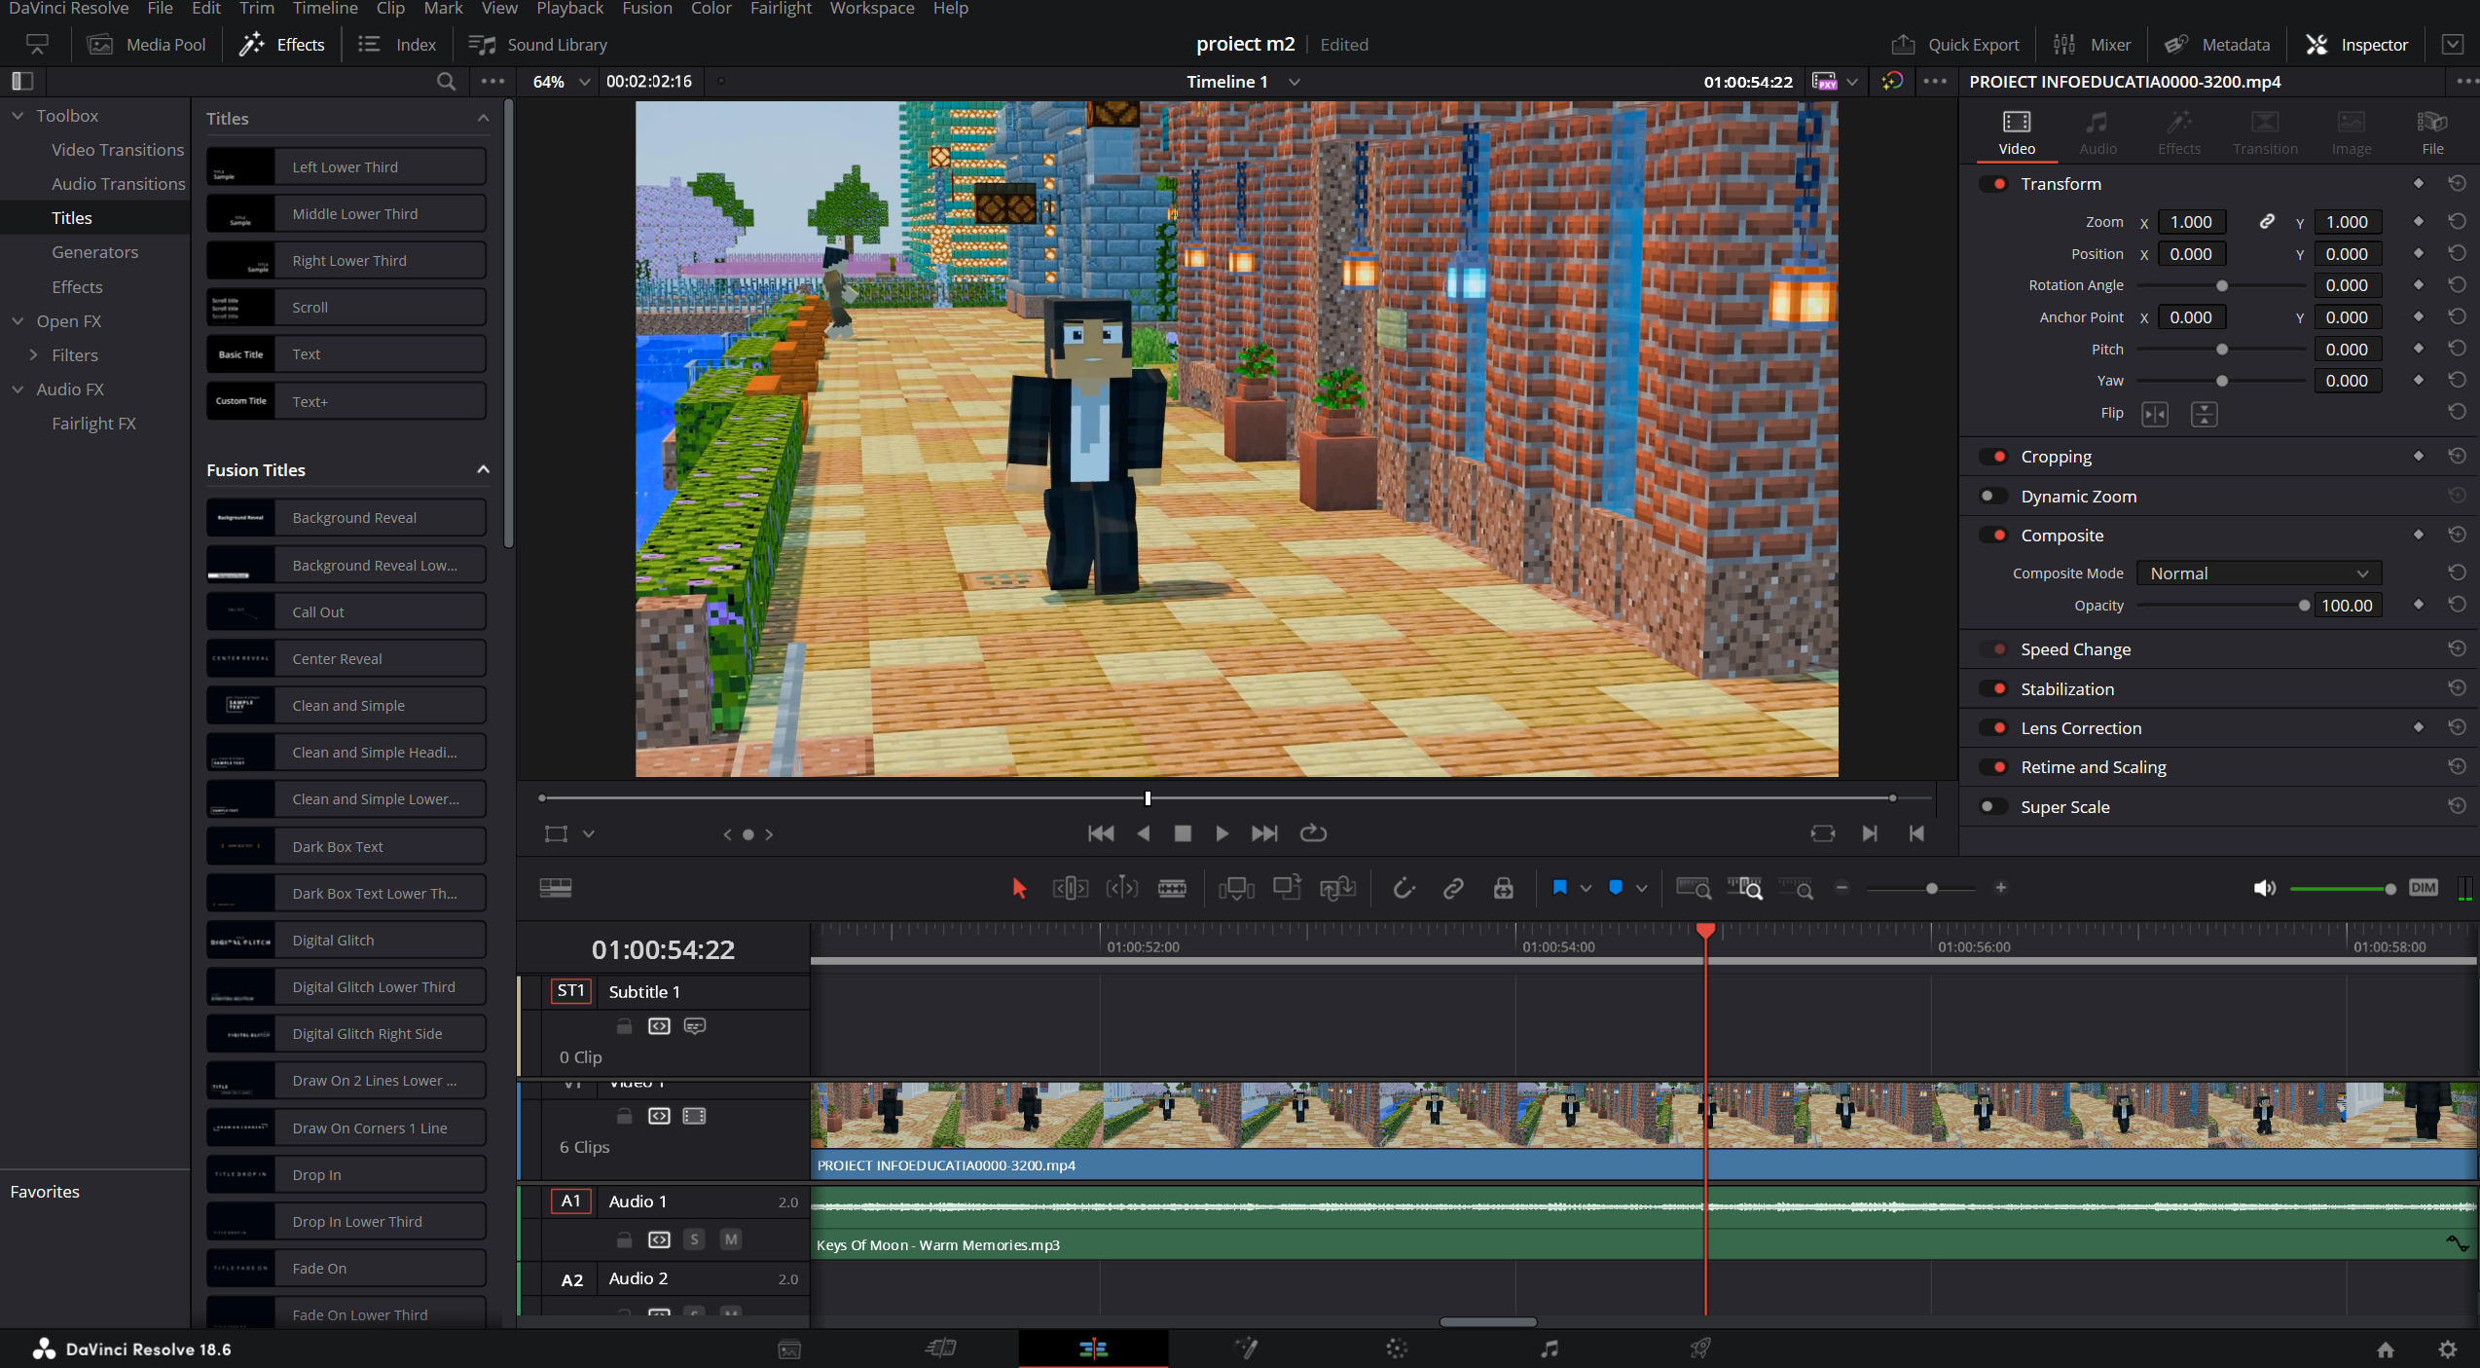Toggle Position Lock icon
2480x1368 pixels.
(1504, 888)
